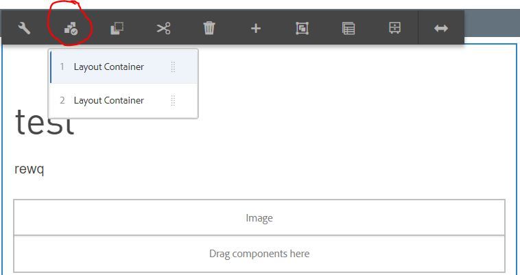Select the 'test' title heading

45,125
